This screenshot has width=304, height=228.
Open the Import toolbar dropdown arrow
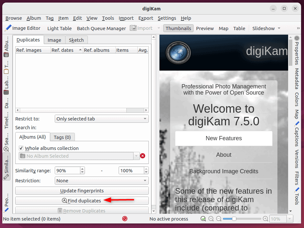coord(159,28)
